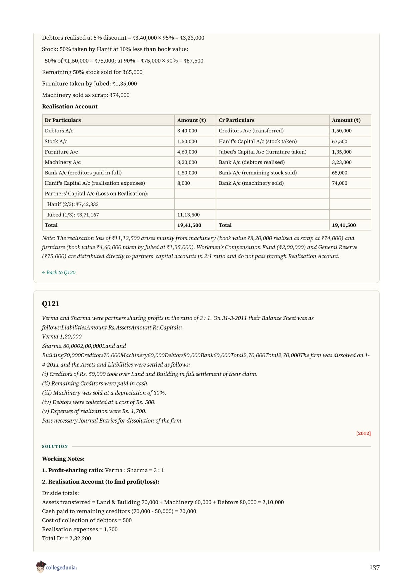Click the Dr Total amount 19,41,500

[189, 225]
